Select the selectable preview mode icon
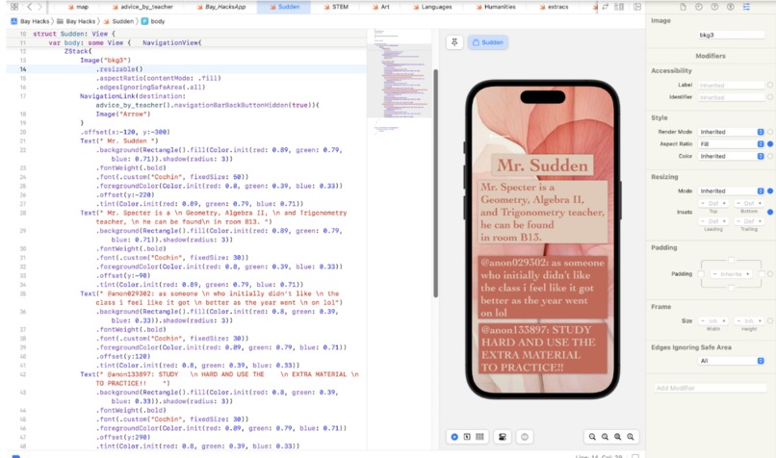 click(467, 437)
